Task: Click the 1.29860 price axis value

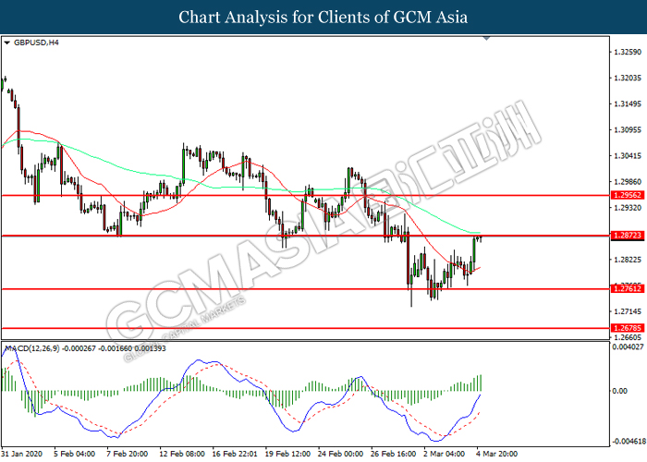Action: pos(628,182)
